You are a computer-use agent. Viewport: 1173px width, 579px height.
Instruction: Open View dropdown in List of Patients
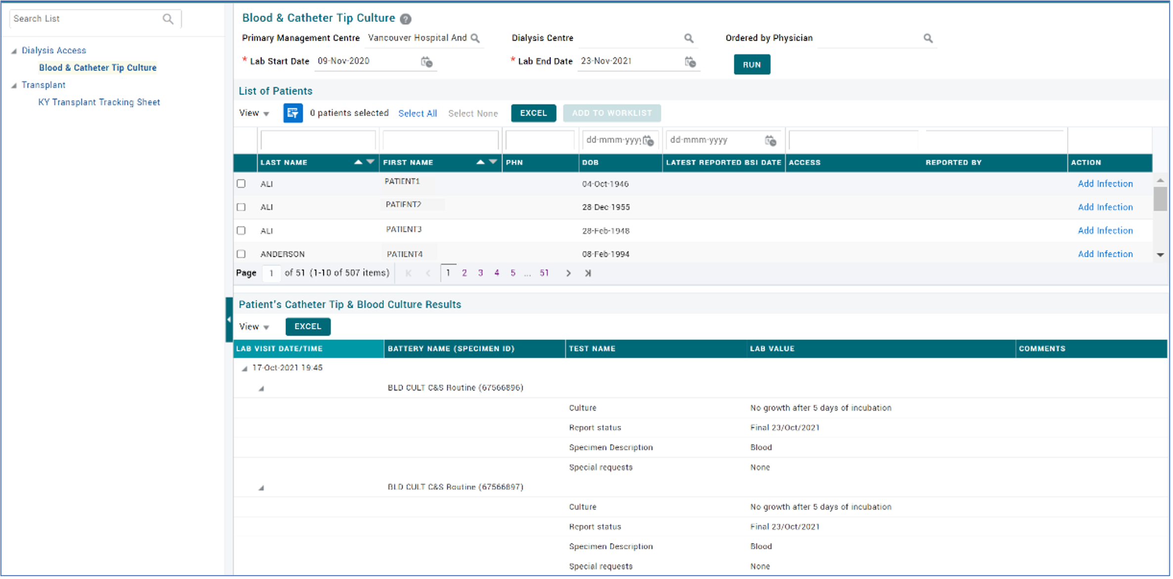coord(254,113)
